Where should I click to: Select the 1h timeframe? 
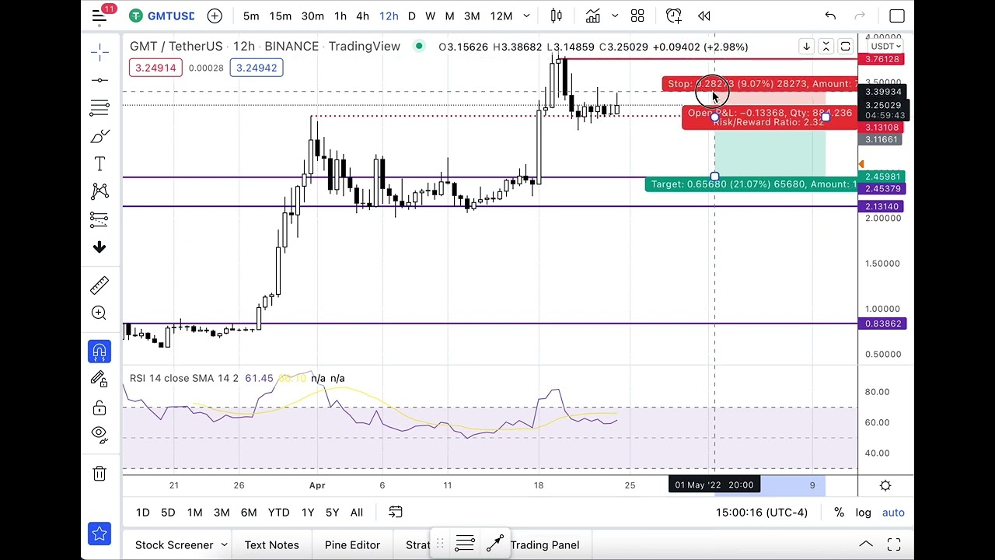click(340, 16)
